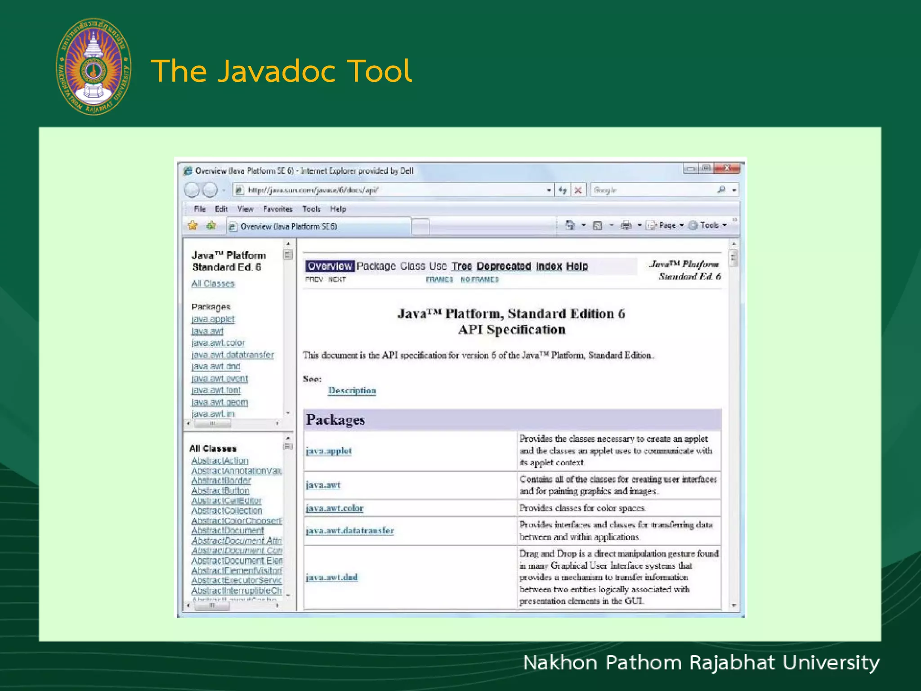The image size is (921, 691).
Task: Open java.awt.color in left Packages list
Action: pos(218,343)
